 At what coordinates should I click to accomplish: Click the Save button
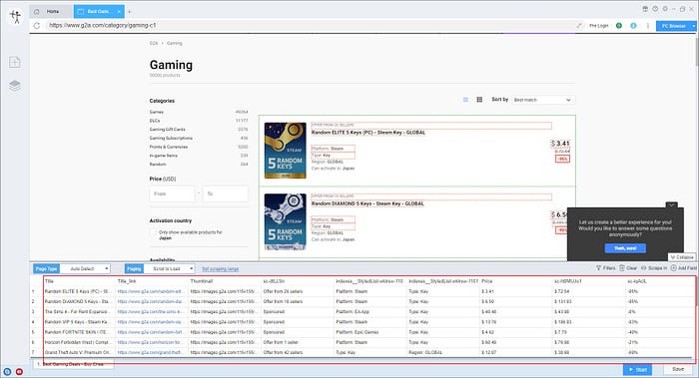click(678, 370)
